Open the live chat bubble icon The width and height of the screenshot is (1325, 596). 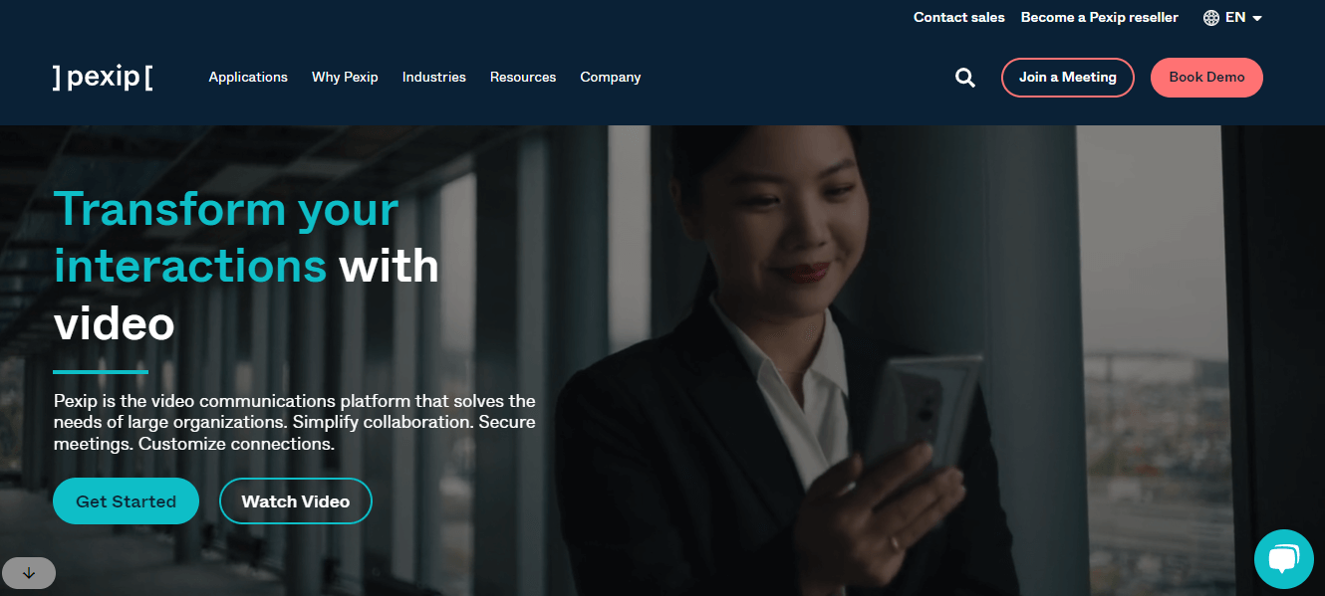1283,559
